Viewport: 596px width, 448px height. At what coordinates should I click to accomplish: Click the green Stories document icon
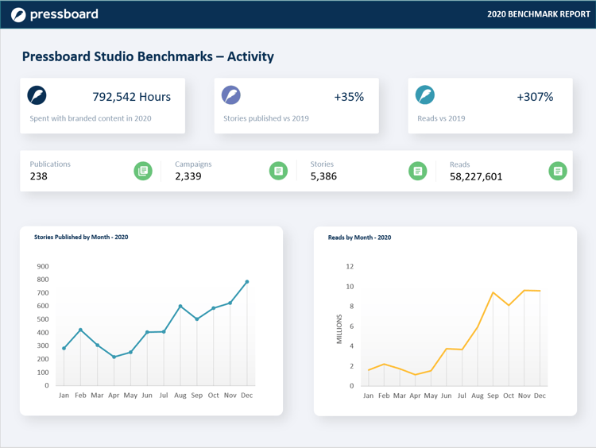coord(417,171)
